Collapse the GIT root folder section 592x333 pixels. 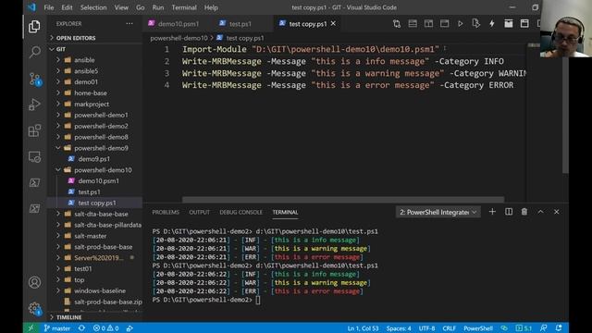(60, 49)
